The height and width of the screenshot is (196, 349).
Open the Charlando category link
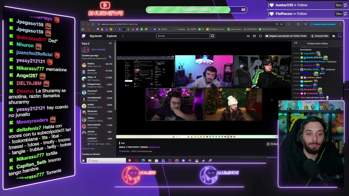coord(124,151)
